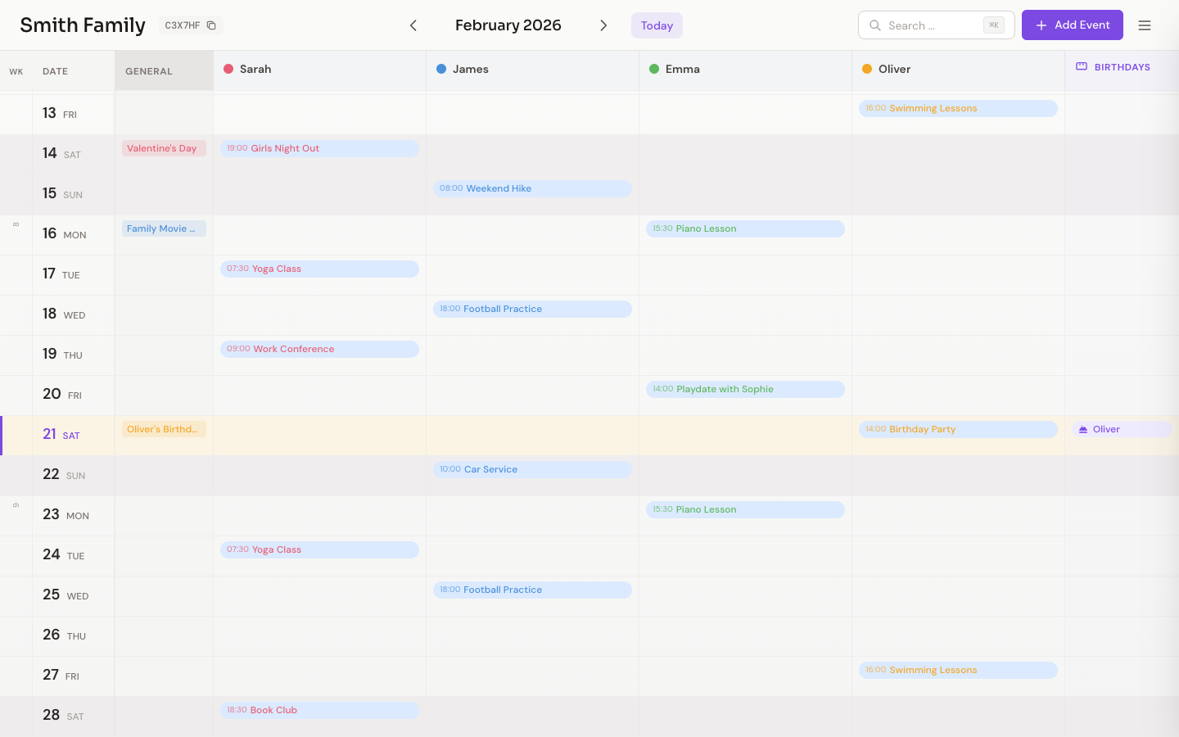
Task: Select the GENERAL column header
Action: [x=149, y=71]
